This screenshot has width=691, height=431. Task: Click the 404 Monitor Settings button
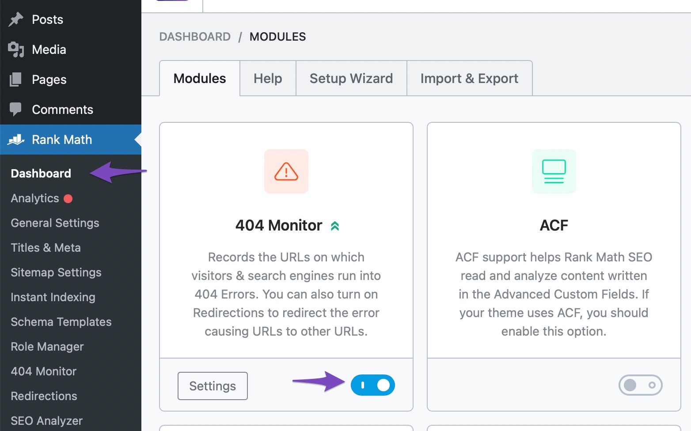click(212, 386)
